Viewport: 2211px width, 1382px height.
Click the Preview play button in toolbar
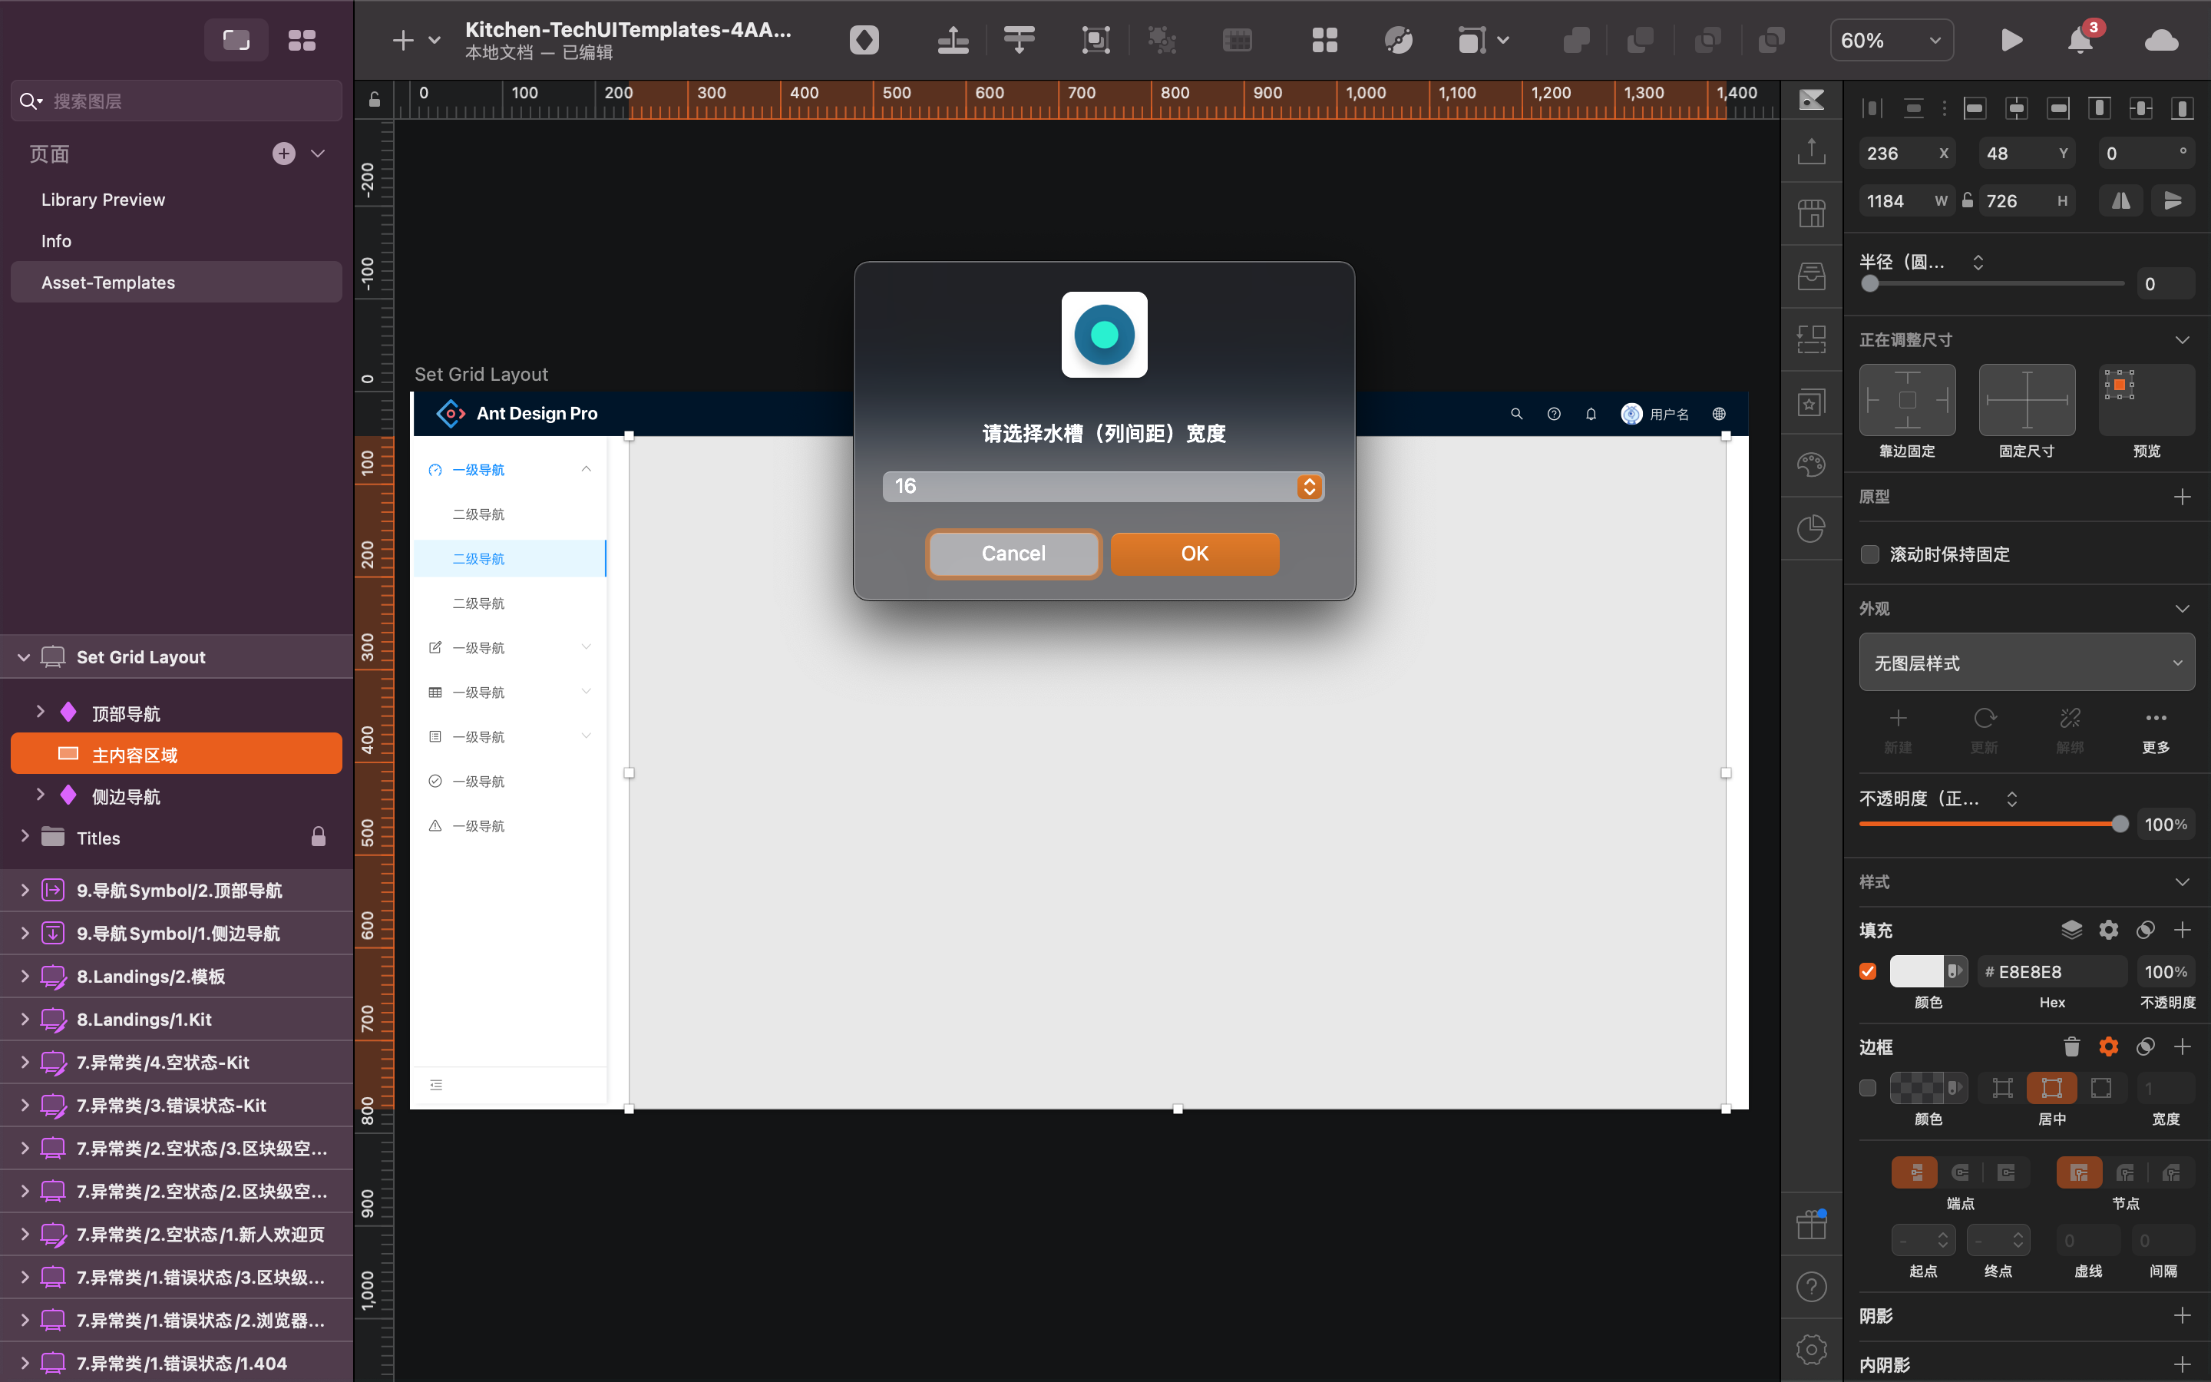[2011, 40]
